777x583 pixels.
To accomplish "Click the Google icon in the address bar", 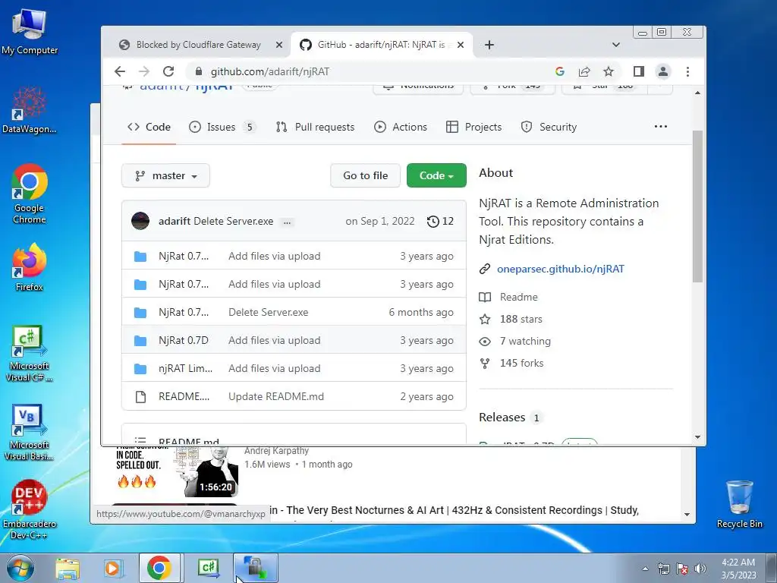I will (560, 71).
